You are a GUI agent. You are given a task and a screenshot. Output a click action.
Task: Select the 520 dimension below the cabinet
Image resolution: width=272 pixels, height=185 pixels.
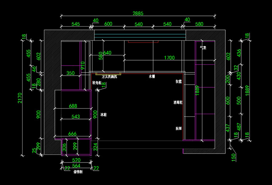tap(76, 160)
